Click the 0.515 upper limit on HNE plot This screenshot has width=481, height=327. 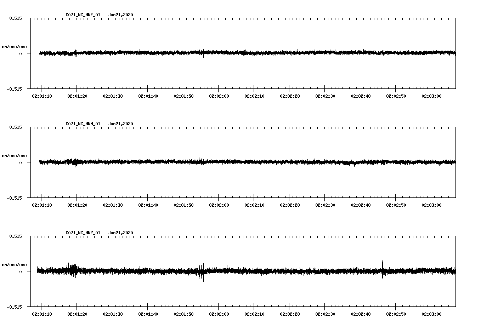coord(16,18)
